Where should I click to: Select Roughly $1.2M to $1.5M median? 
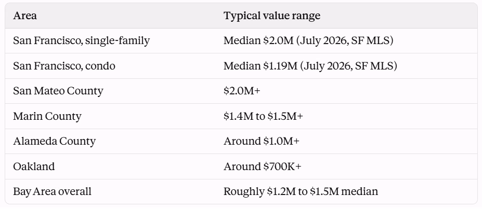pyautogui.click(x=301, y=191)
